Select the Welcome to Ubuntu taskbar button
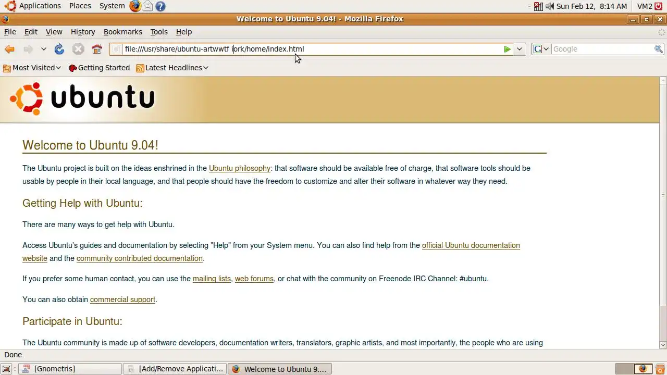The width and height of the screenshot is (667, 375). pos(279,369)
